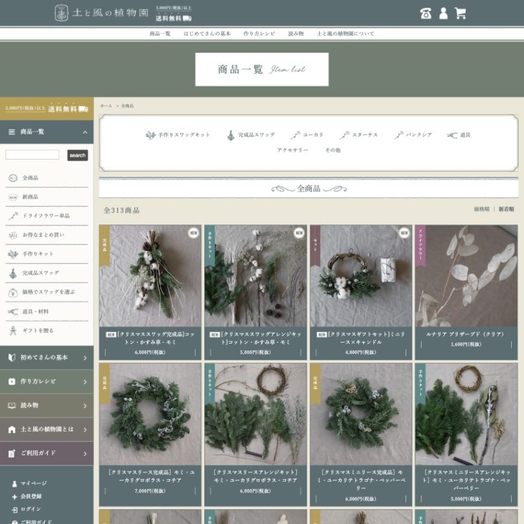Click the バンクシア category sprig icon
This screenshot has height=524, width=524.
click(x=398, y=135)
